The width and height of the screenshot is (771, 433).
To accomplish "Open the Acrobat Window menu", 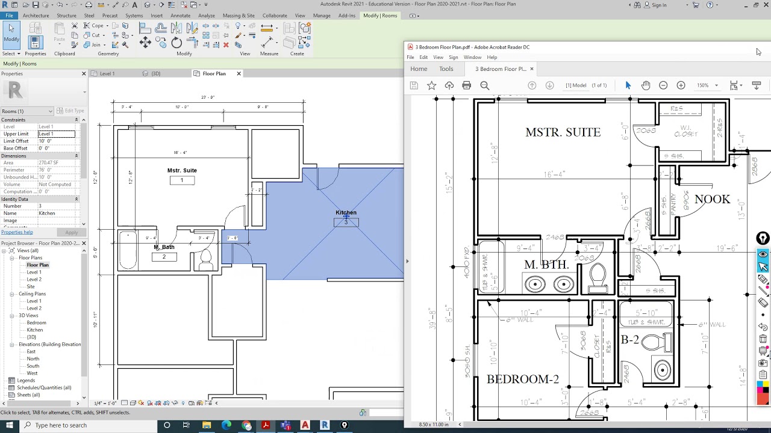I will pos(472,57).
